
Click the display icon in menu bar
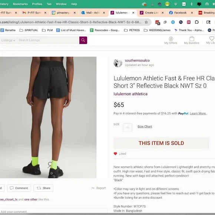coord(199,4)
